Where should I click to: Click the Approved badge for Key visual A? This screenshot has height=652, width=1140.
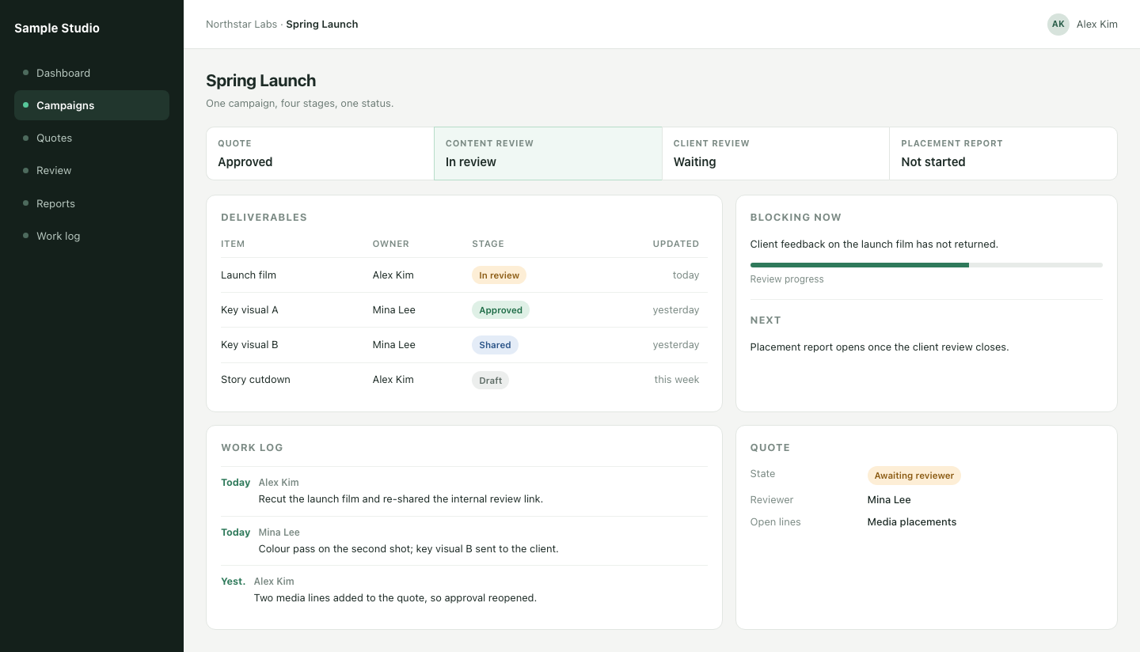coord(501,310)
